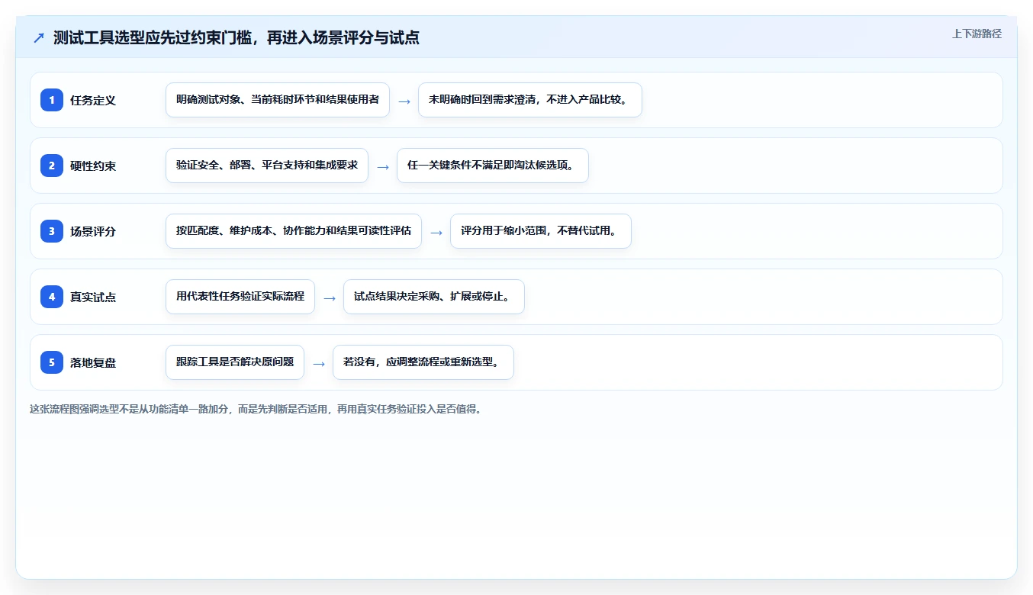Click the box 用代表性任务验证实际流程
This screenshot has height=595, width=1033.
pos(240,297)
